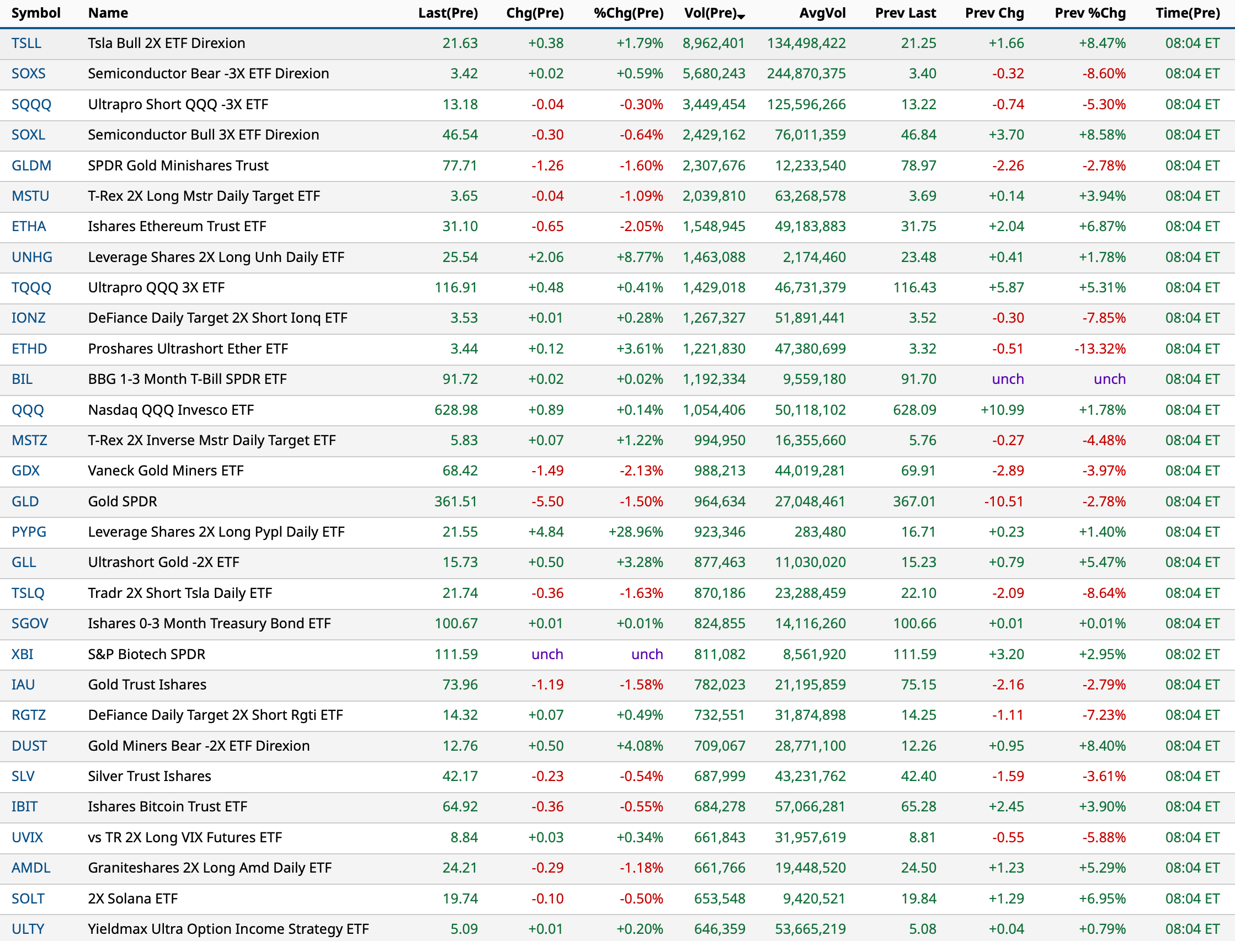Select the QQQ symbol link

[x=28, y=410]
